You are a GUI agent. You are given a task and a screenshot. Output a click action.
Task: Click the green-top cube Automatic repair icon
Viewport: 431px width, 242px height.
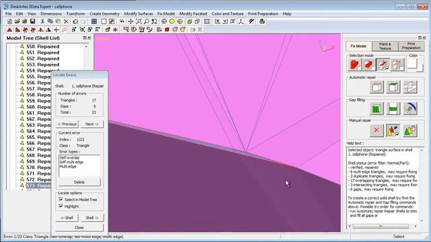tap(393, 87)
